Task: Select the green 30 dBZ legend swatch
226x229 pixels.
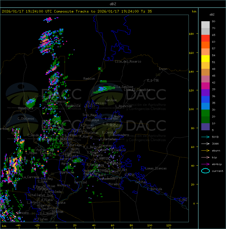Action: pyautogui.click(x=205, y=113)
